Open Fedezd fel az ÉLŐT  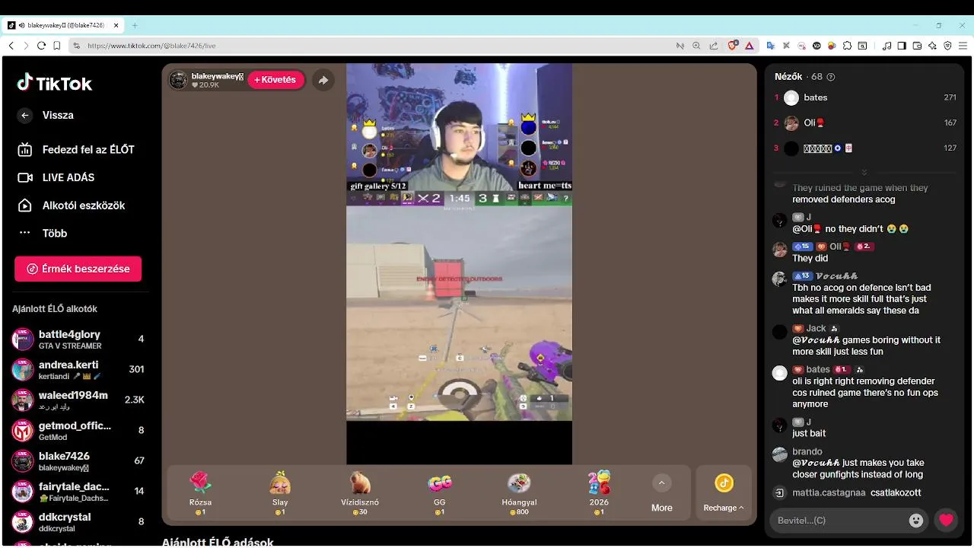click(x=76, y=149)
